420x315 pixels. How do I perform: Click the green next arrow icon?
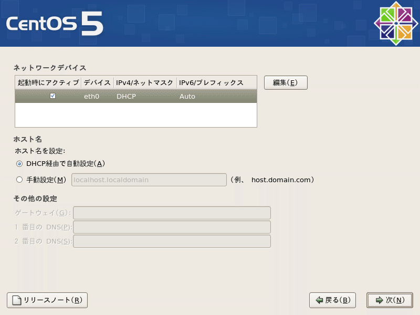[379, 300]
